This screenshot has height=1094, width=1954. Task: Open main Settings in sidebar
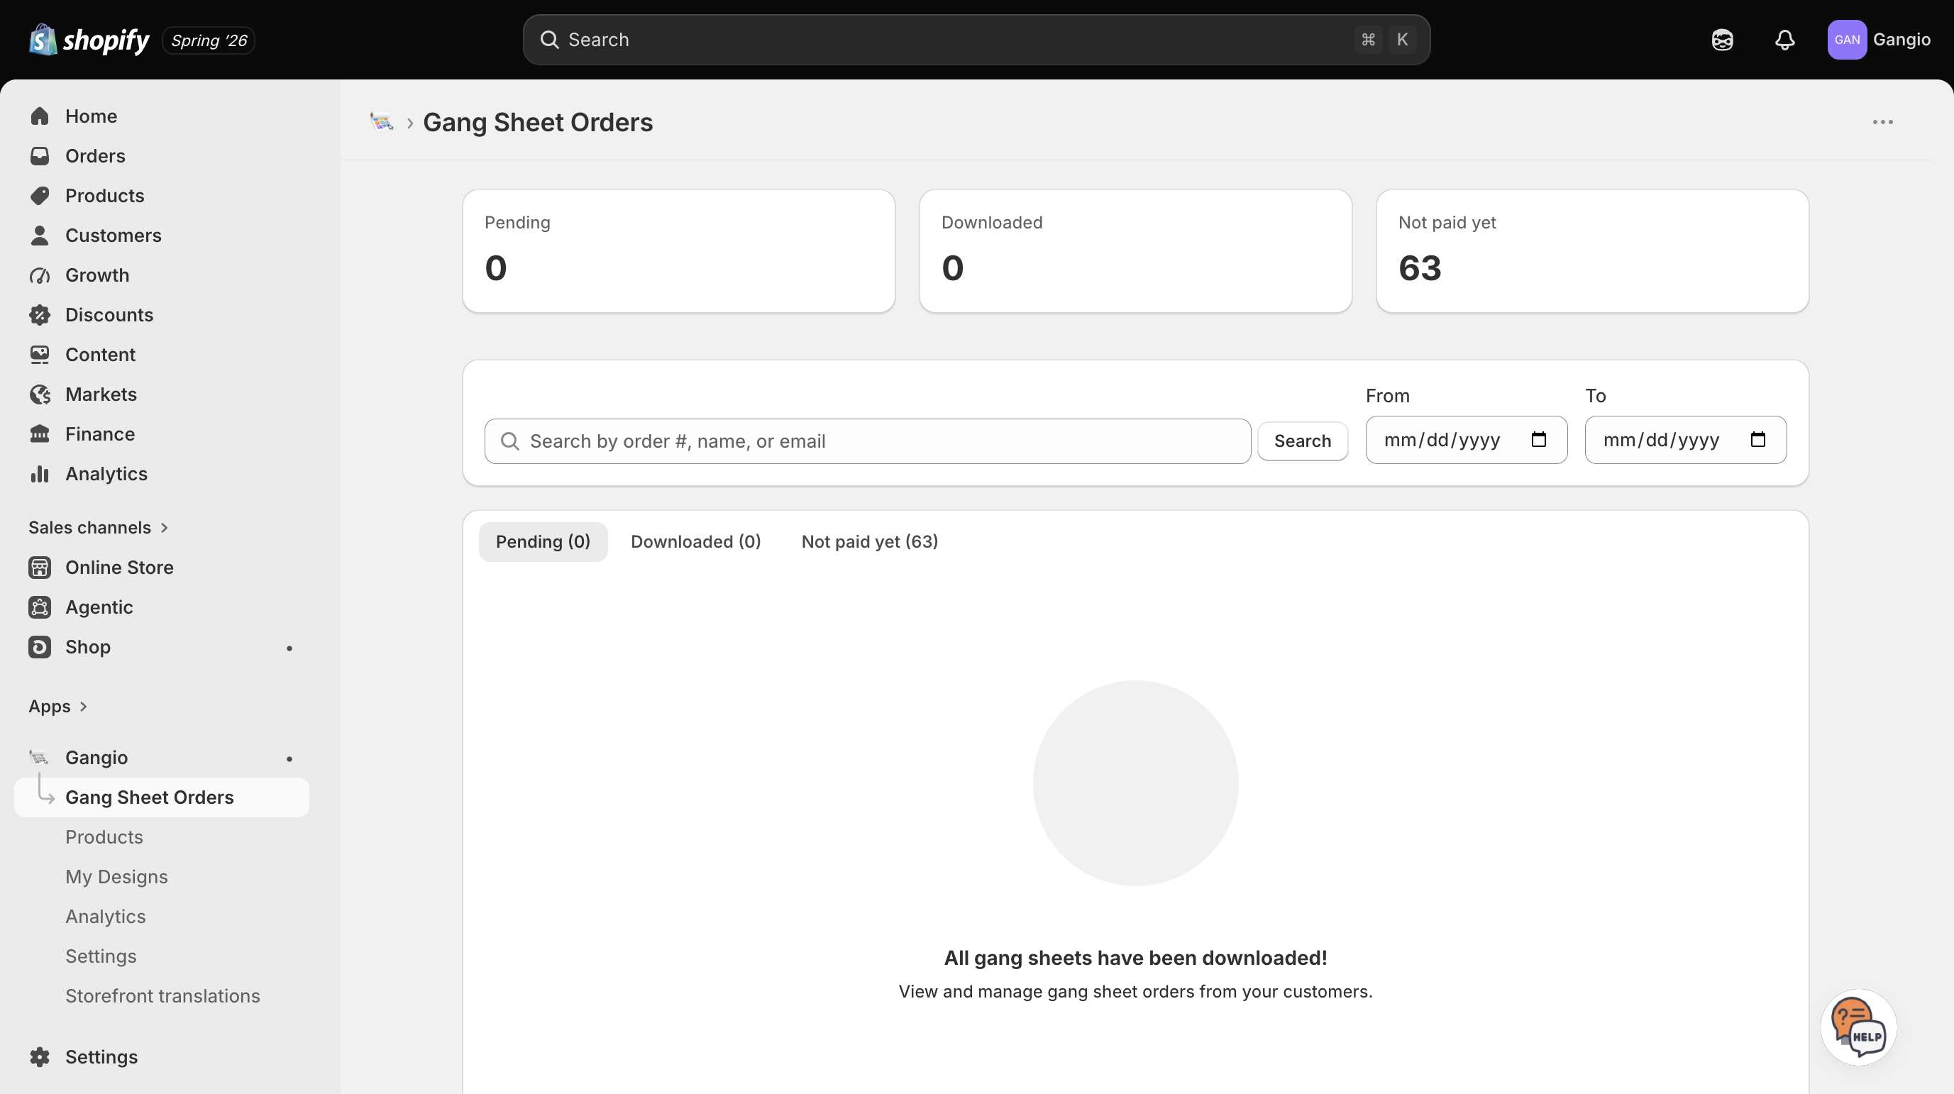[x=101, y=1057]
